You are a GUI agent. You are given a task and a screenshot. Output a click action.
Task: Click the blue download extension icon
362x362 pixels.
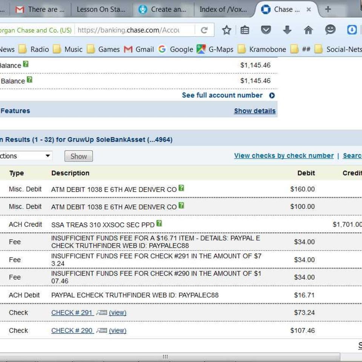pos(352,30)
